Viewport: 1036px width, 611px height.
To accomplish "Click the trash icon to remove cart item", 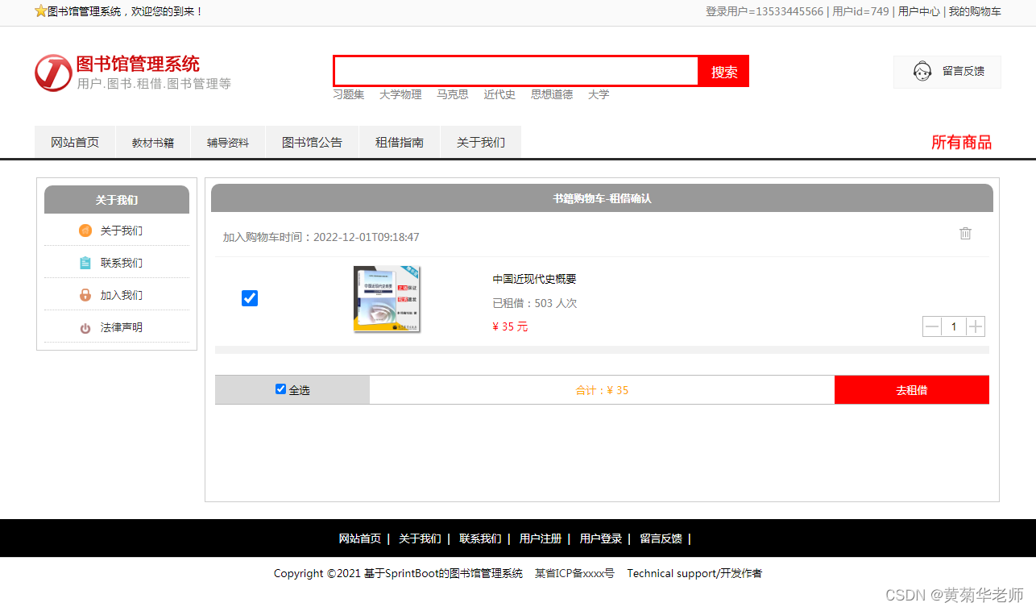I will pyautogui.click(x=965, y=233).
